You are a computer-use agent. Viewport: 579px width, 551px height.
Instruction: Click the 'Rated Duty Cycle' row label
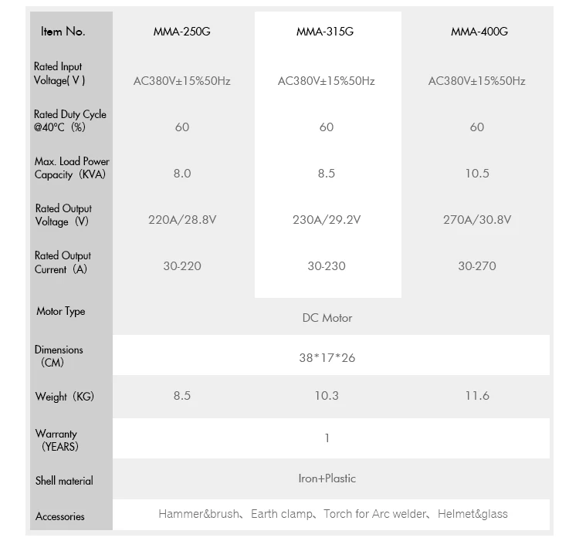[70, 120]
